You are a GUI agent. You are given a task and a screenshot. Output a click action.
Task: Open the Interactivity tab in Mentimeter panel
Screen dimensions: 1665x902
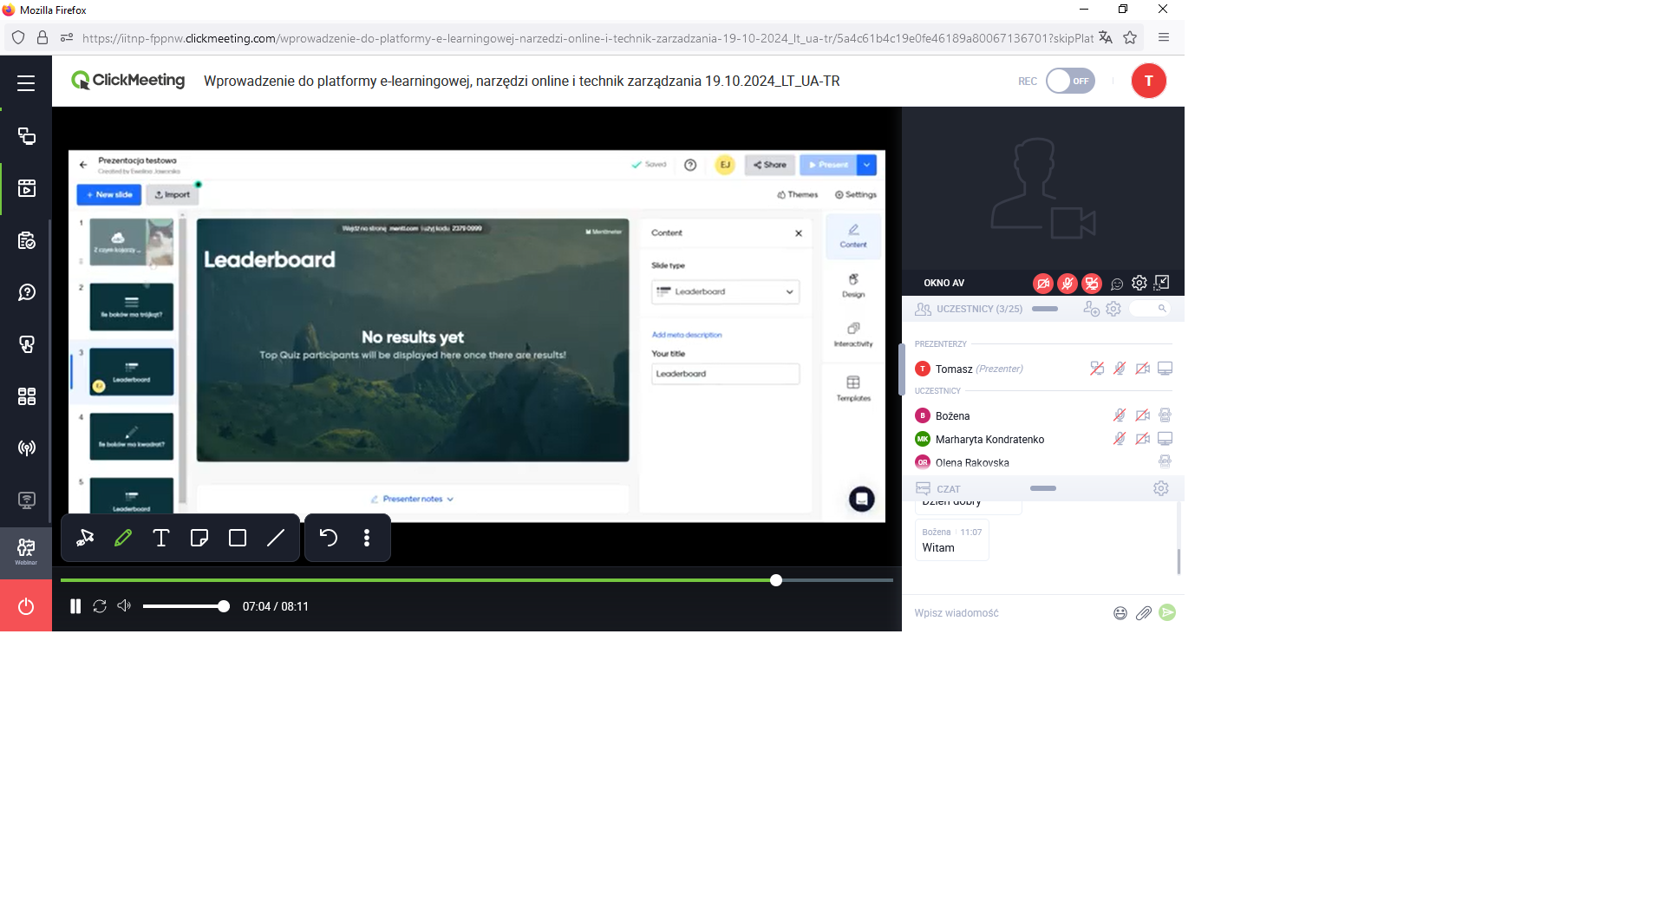[853, 335]
